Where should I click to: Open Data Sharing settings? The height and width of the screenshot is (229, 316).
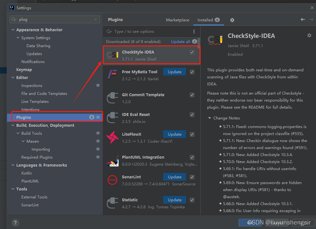pos(38,46)
